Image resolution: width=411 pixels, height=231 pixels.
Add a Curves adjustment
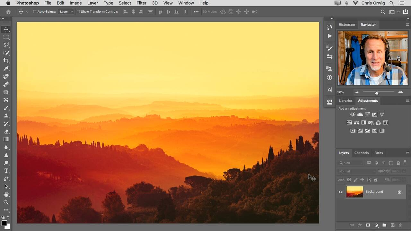pos(367,115)
